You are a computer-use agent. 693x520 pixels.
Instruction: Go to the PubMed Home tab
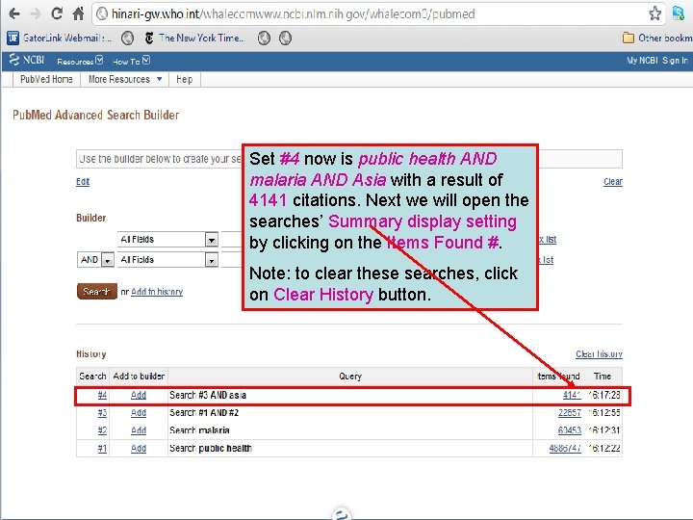(46, 80)
